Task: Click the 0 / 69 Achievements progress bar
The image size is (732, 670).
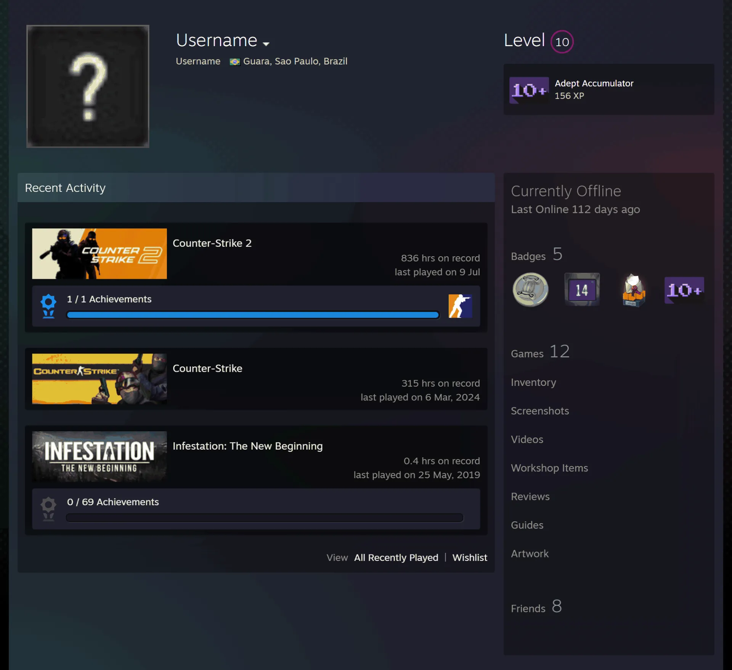Action: (265, 517)
